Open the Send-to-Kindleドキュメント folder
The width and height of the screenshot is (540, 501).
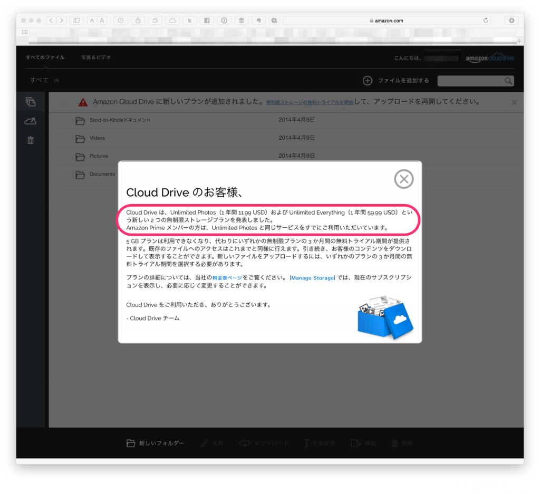[x=120, y=120]
